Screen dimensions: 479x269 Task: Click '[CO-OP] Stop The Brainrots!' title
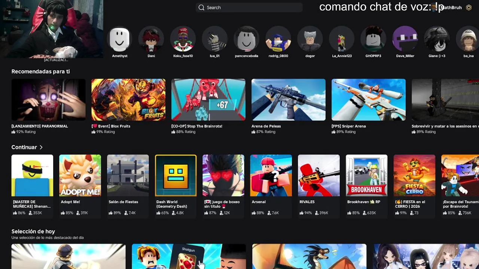pos(197,126)
